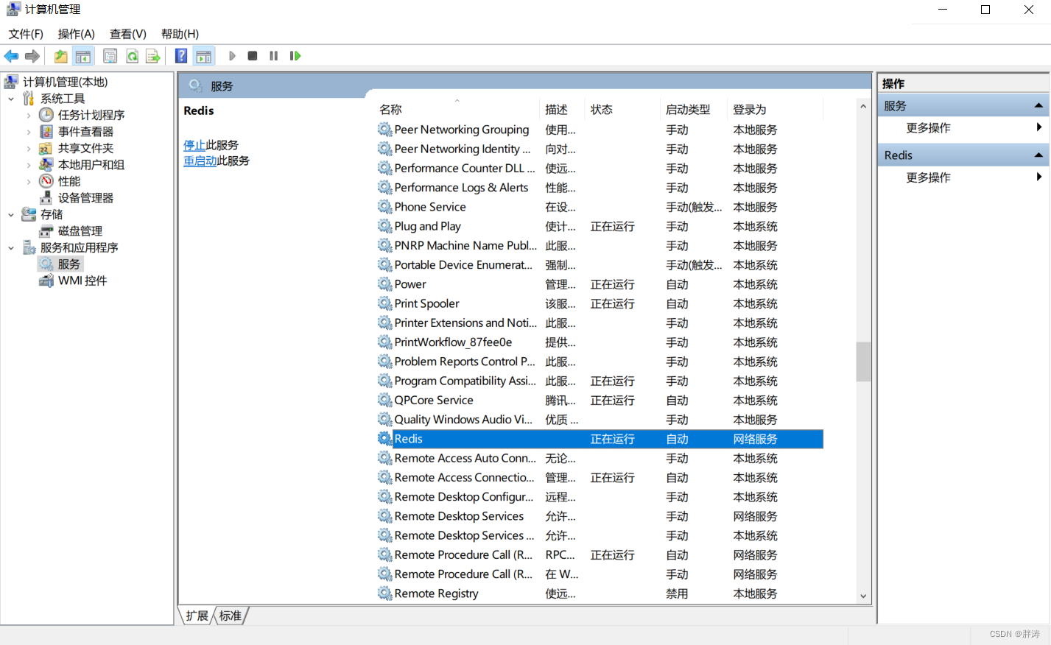
Task: Click the blue Help question mark icon
Action: [x=181, y=56]
